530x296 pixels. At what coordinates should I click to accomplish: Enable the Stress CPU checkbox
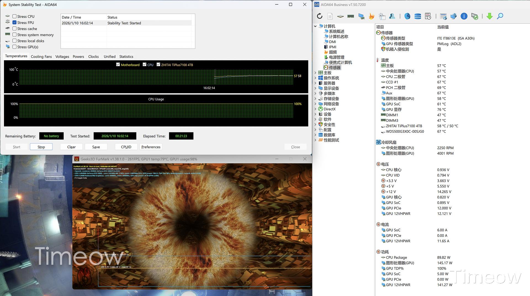15,17
